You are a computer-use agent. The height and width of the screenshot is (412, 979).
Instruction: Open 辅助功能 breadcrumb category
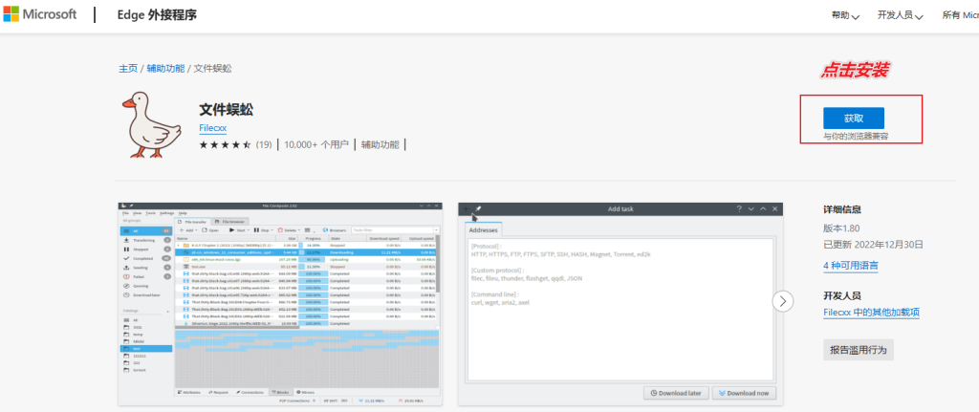point(166,69)
